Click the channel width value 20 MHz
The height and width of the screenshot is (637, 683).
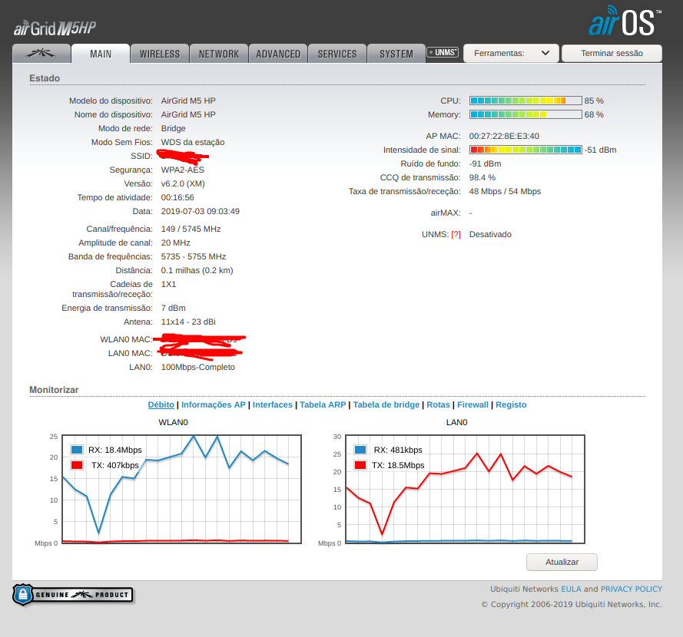point(175,243)
